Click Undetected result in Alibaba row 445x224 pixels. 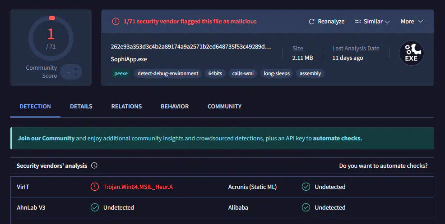330,208
